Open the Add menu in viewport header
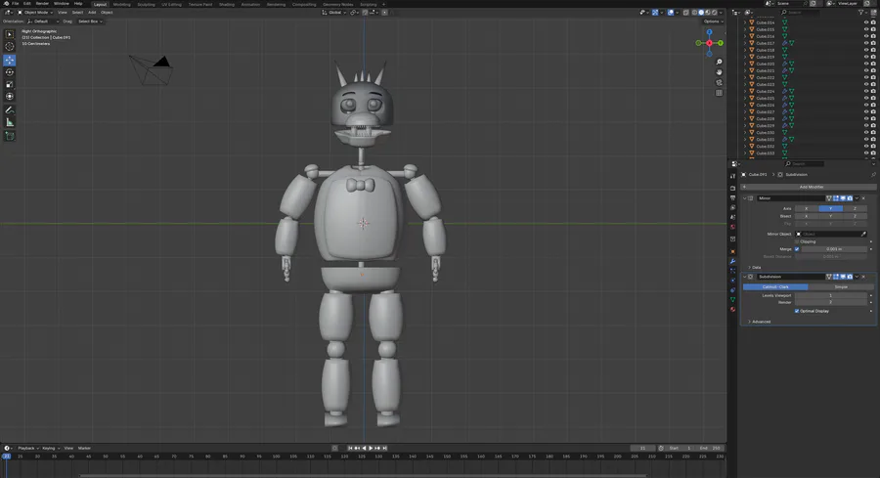880x478 pixels. pyautogui.click(x=92, y=13)
